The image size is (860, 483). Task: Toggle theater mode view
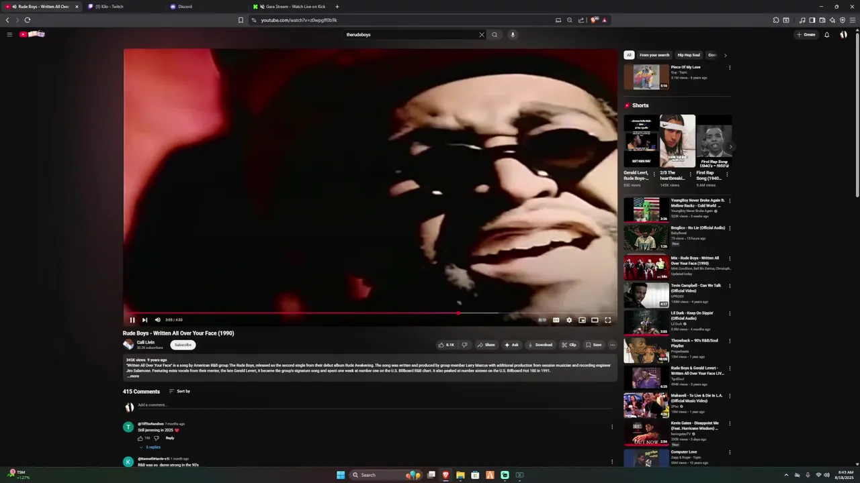point(595,320)
